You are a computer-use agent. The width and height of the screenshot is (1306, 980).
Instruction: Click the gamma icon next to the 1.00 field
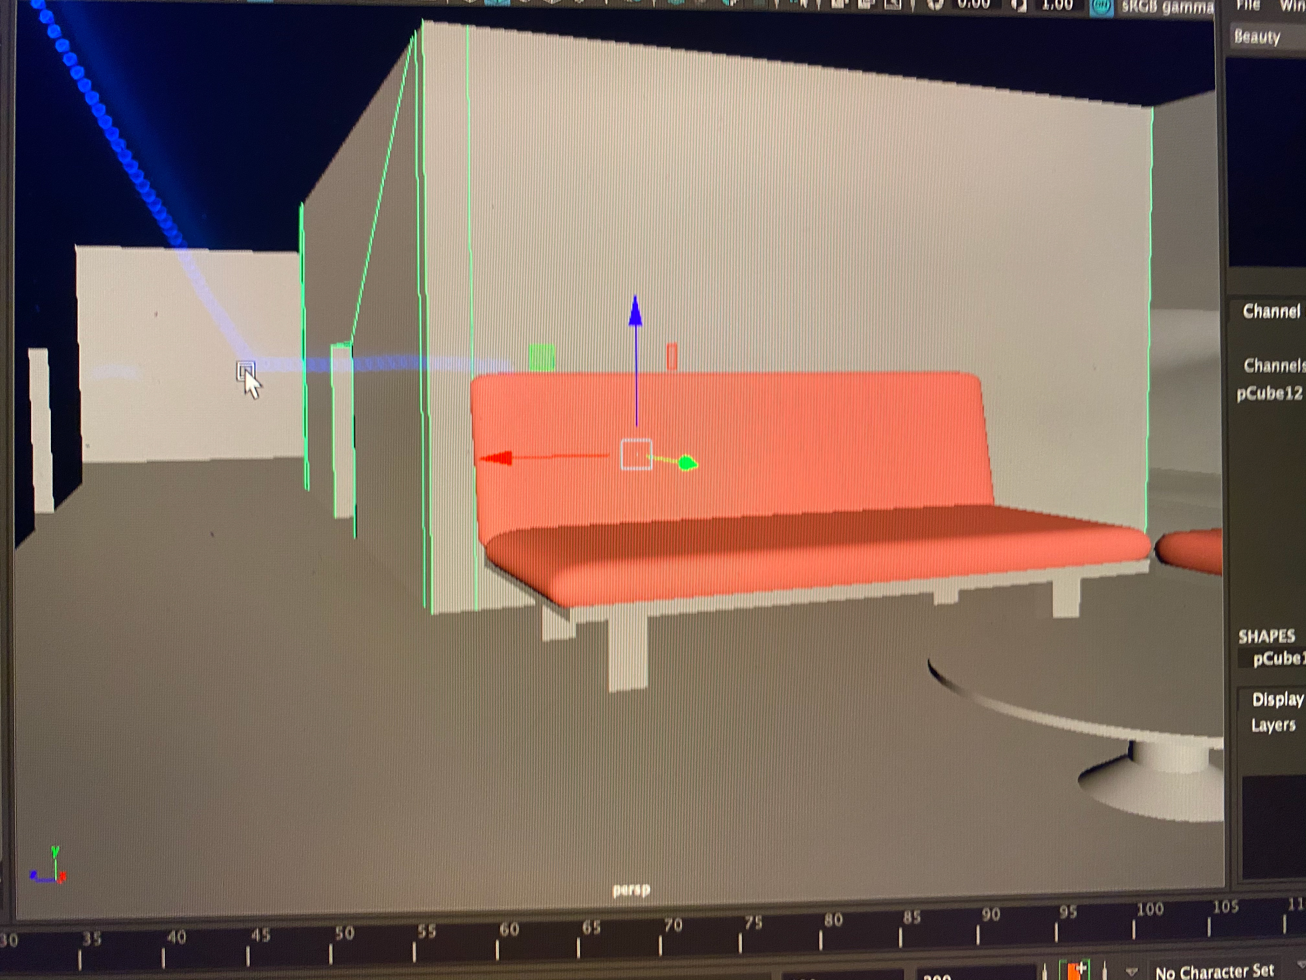(1019, 6)
